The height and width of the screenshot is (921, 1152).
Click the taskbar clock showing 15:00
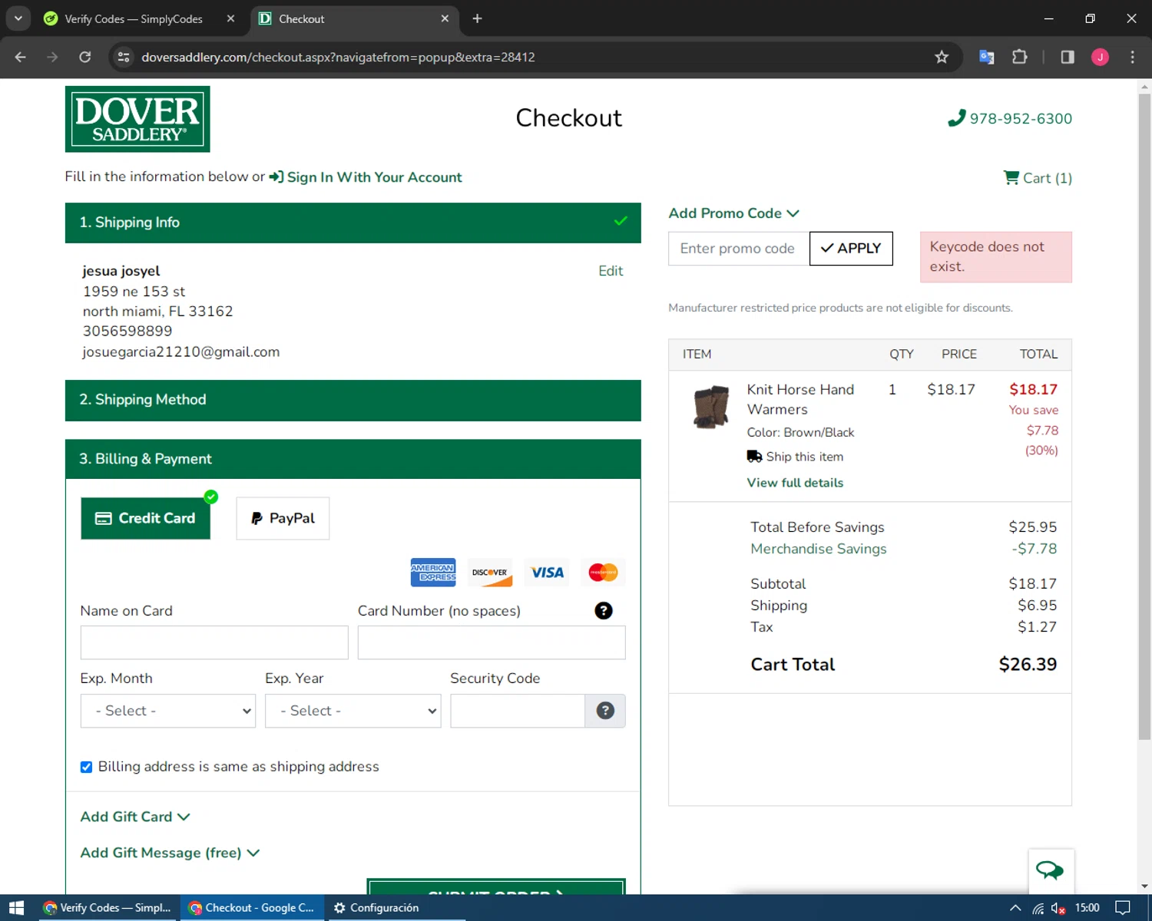tap(1087, 908)
